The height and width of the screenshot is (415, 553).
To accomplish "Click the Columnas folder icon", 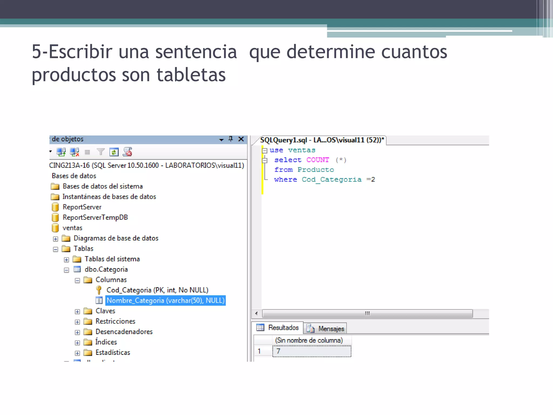I will 88,280.
